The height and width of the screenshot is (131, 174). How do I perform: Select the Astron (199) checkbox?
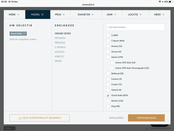click(x=108, y=57)
